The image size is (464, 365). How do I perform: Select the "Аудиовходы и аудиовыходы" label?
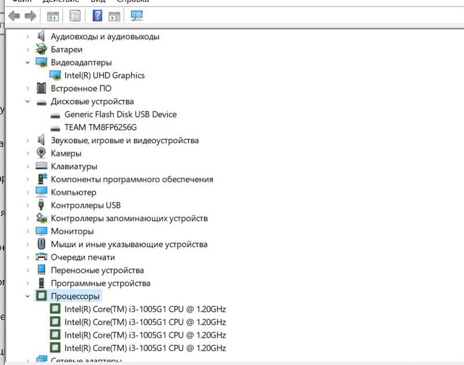[x=105, y=36]
